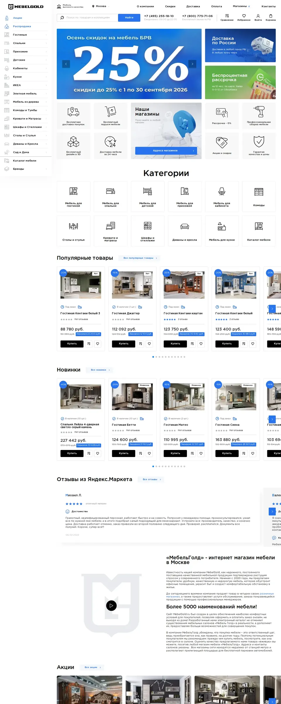Screen dimensions: 281x704
Task: Open the Гарантия качества и цены shield icon
Action: tap(259, 141)
